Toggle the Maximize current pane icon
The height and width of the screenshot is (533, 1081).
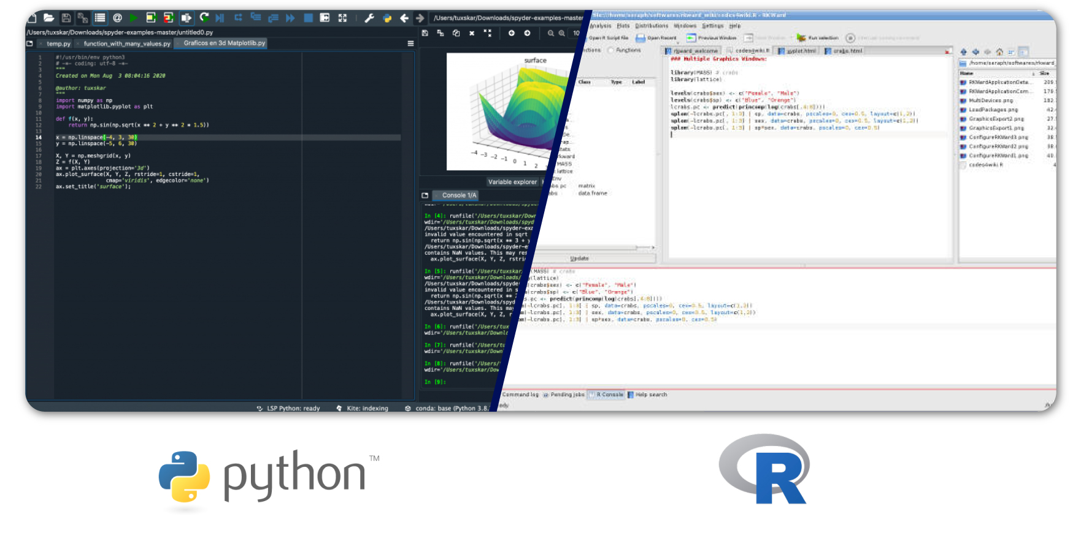[x=342, y=18]
